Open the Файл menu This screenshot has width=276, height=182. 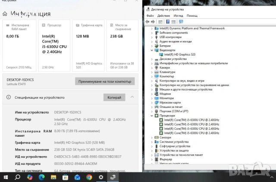coord(150,16)
